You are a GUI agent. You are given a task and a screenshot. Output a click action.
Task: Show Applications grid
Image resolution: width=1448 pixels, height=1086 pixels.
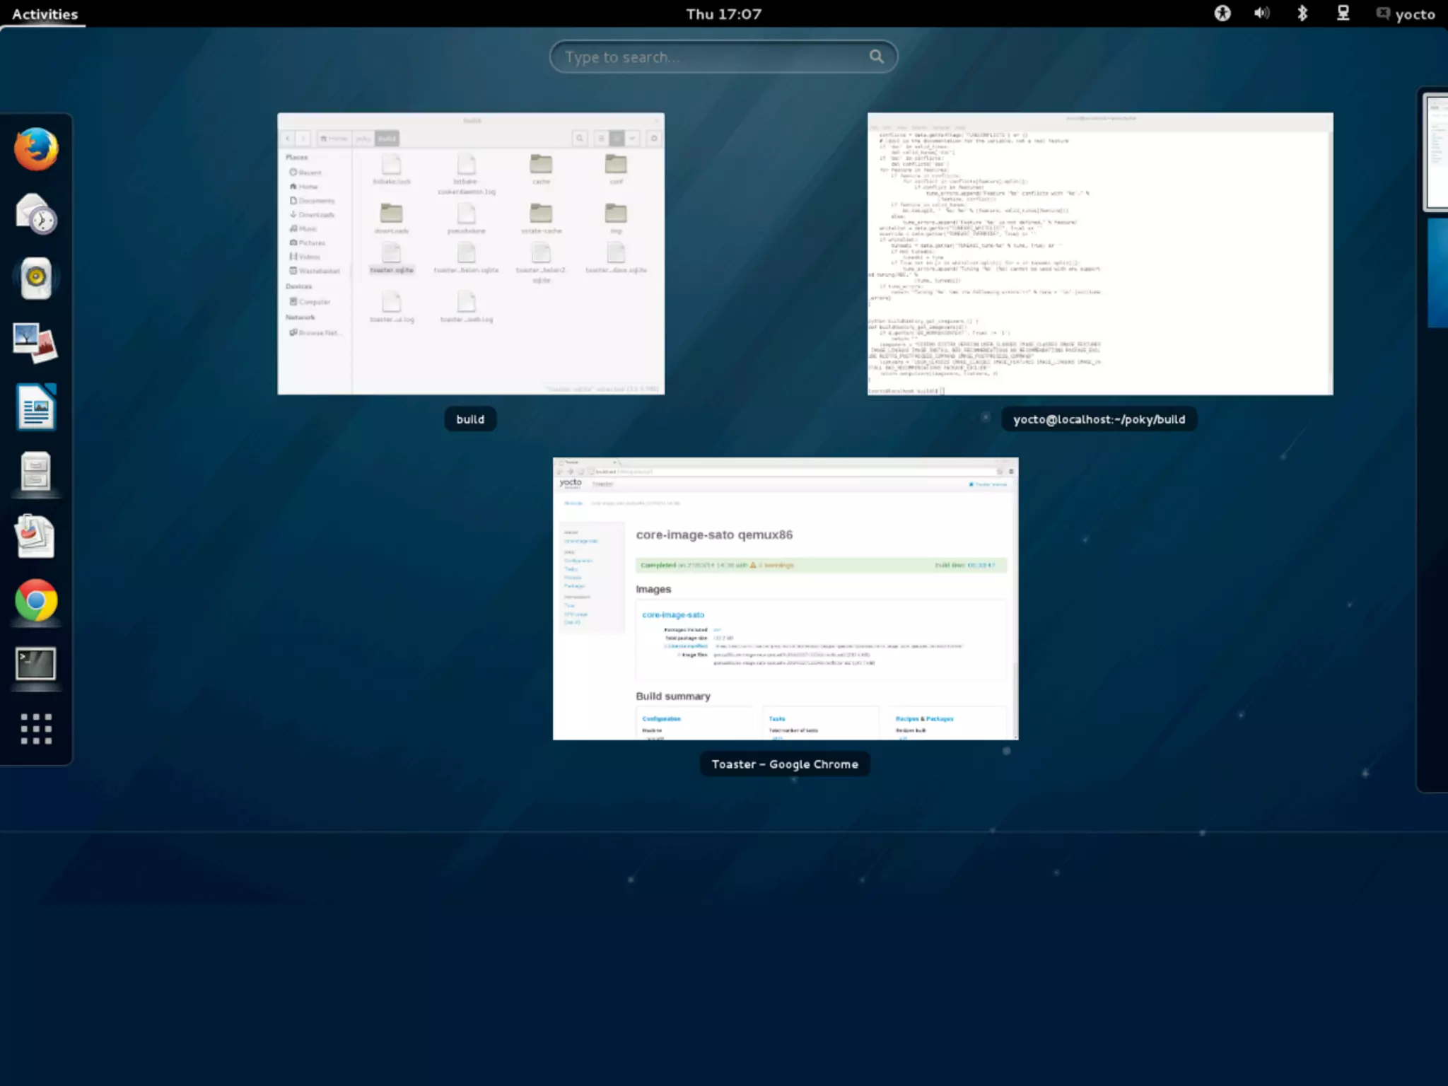(36, 728)
